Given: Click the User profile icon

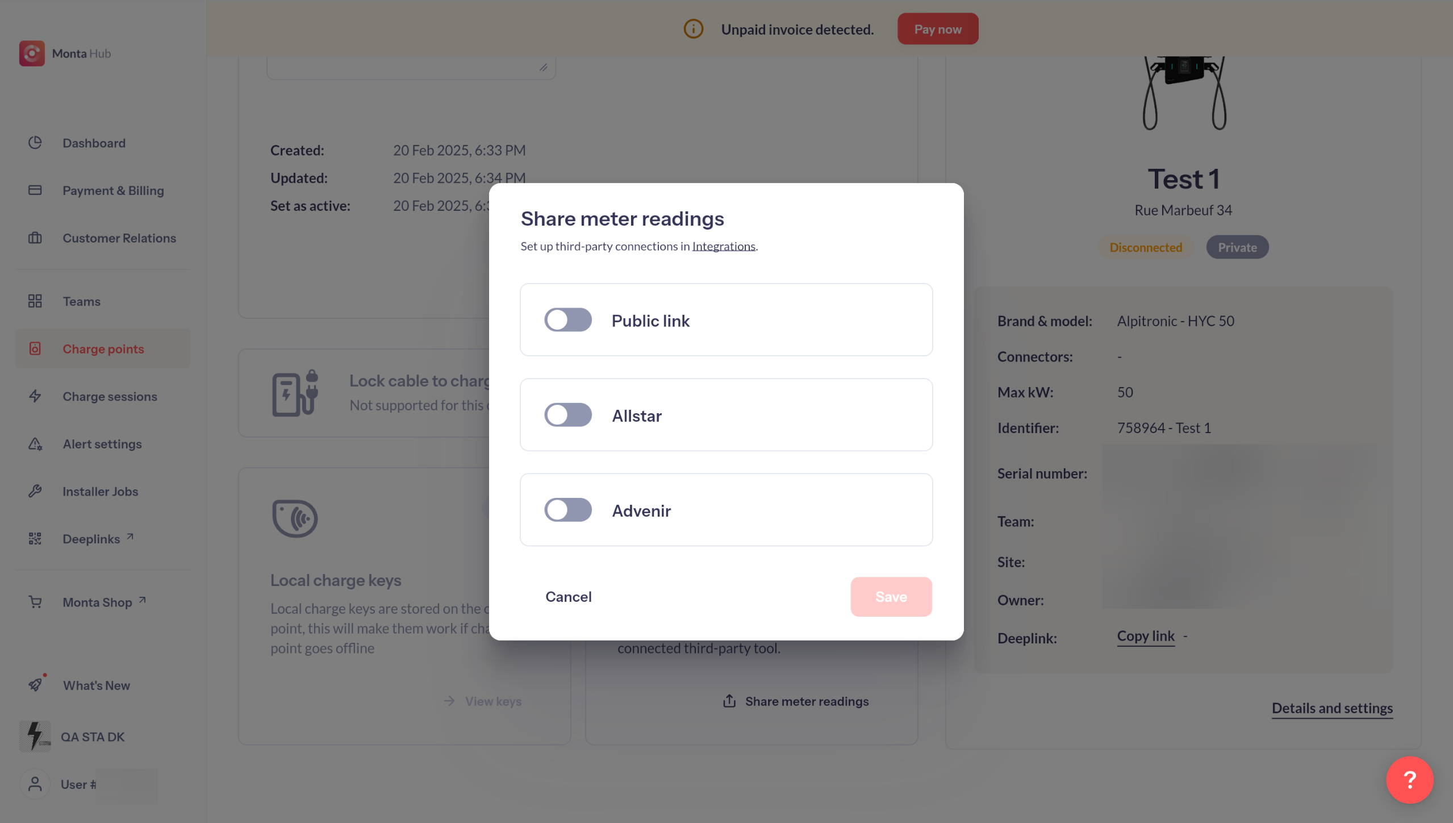Looking at the screenshot, I should pos(35,784).
